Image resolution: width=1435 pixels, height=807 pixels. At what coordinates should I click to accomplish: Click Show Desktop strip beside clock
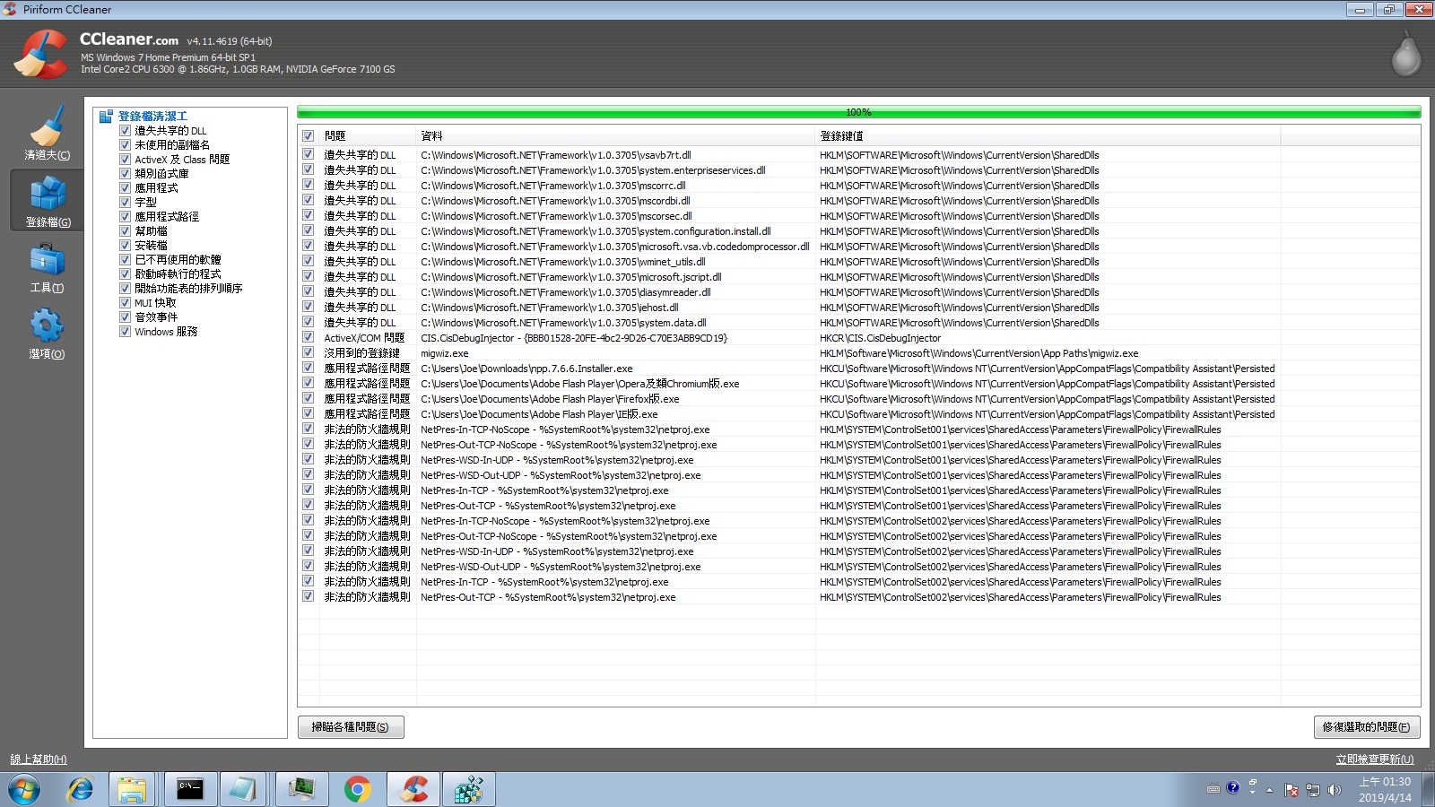click(x=1428, y=790)
